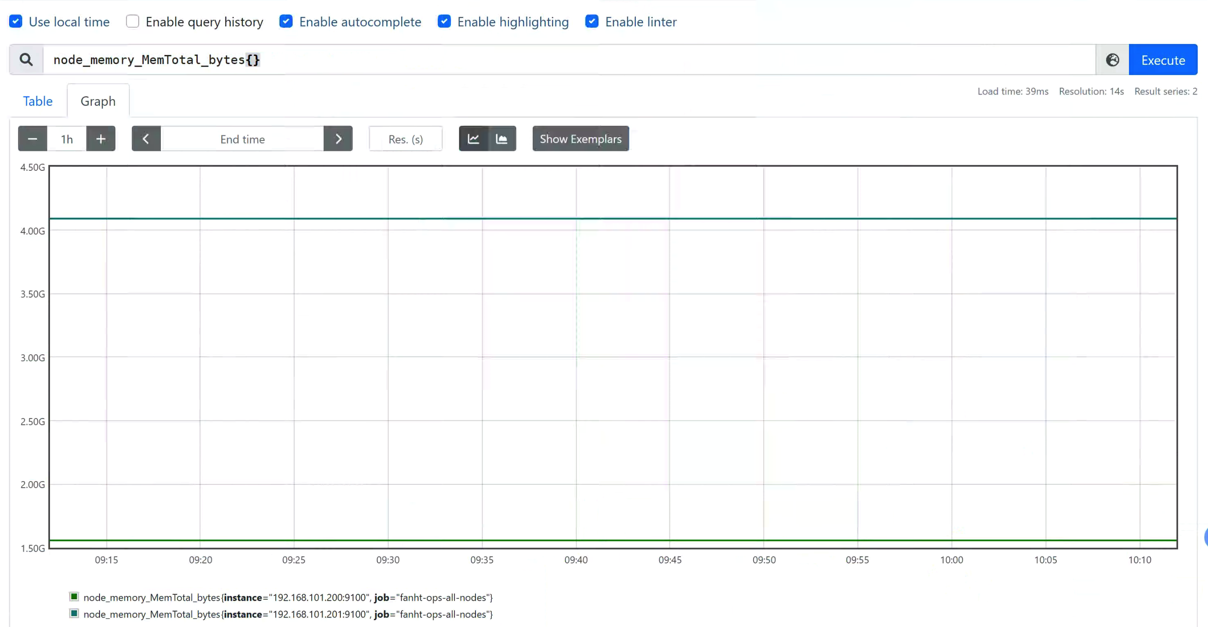Click the Show Exemplars button
The image size is (1208, 627).
tap(580, 139)
